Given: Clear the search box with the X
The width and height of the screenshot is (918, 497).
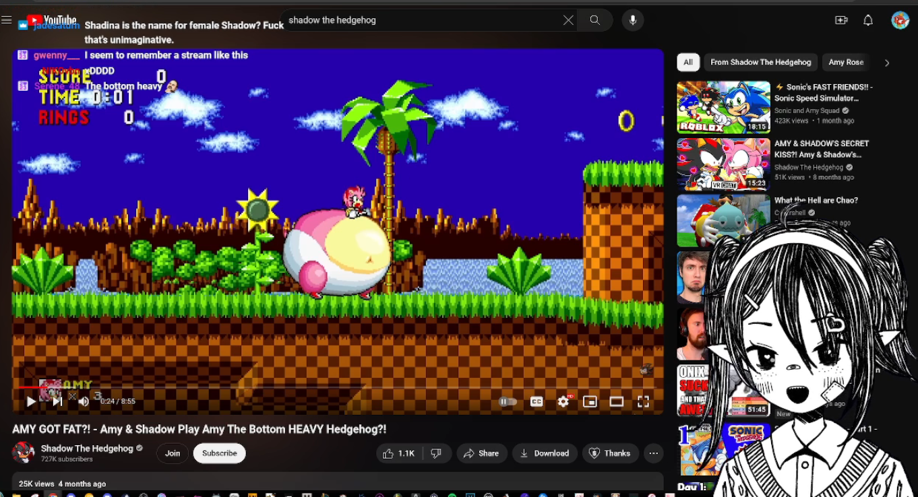Looking at the screenshot, I should coord(568,20).
